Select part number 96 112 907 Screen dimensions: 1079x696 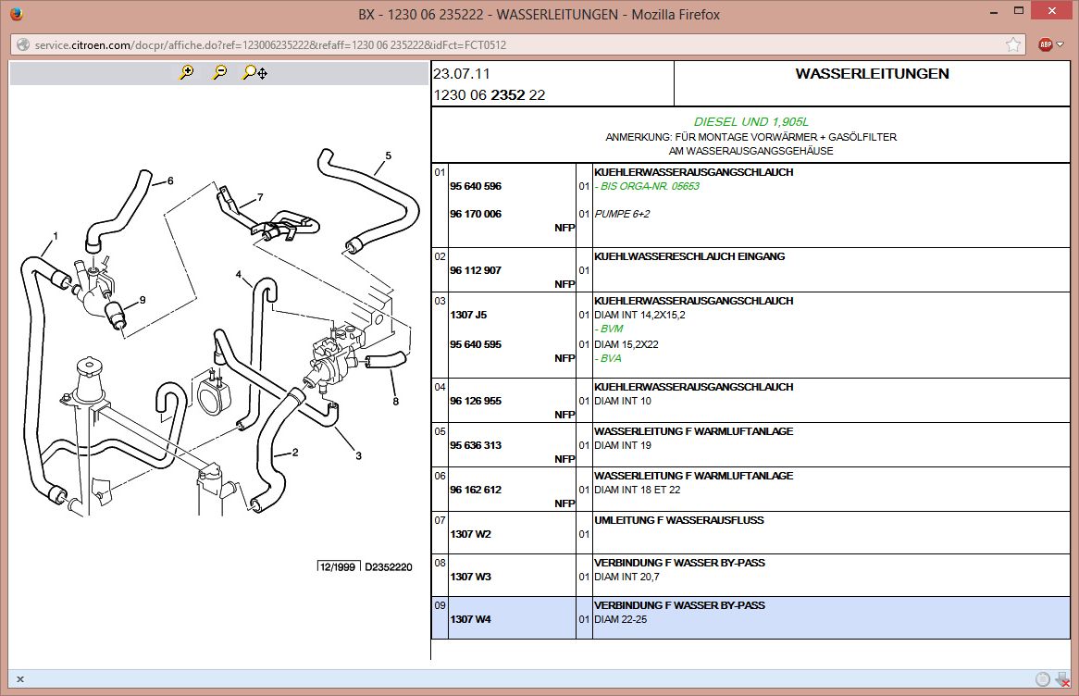pyautogui.click(x=476, y=270)
